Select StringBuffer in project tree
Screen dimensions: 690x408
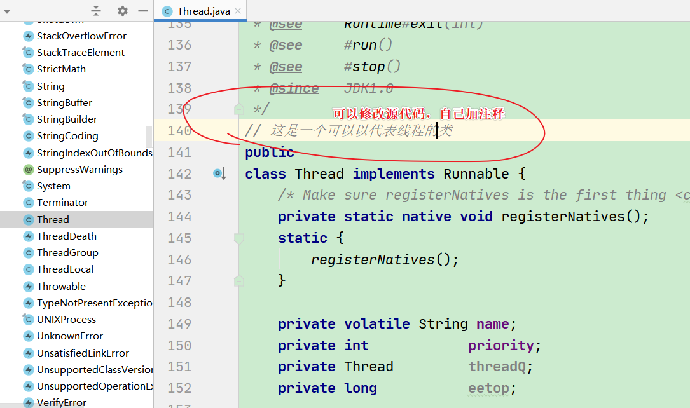64,103
